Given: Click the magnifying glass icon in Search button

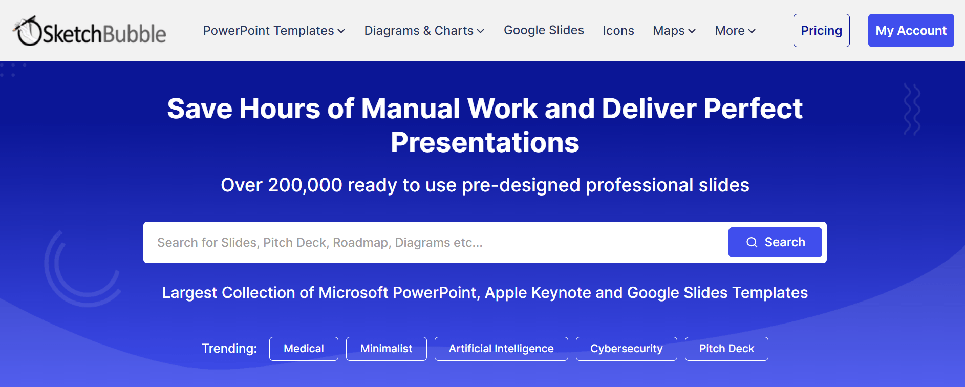Looking at the screenshot, I should (751, 243).
